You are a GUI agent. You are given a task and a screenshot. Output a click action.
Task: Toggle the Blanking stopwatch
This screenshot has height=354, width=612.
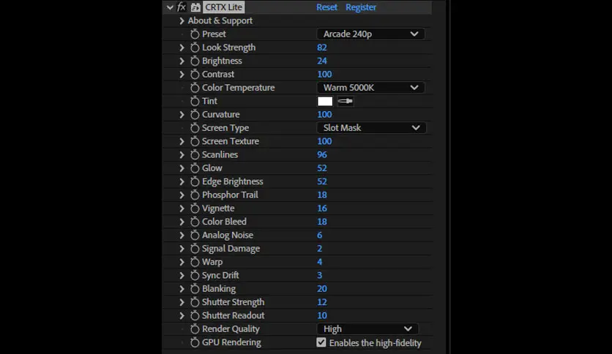pos(195,288)
